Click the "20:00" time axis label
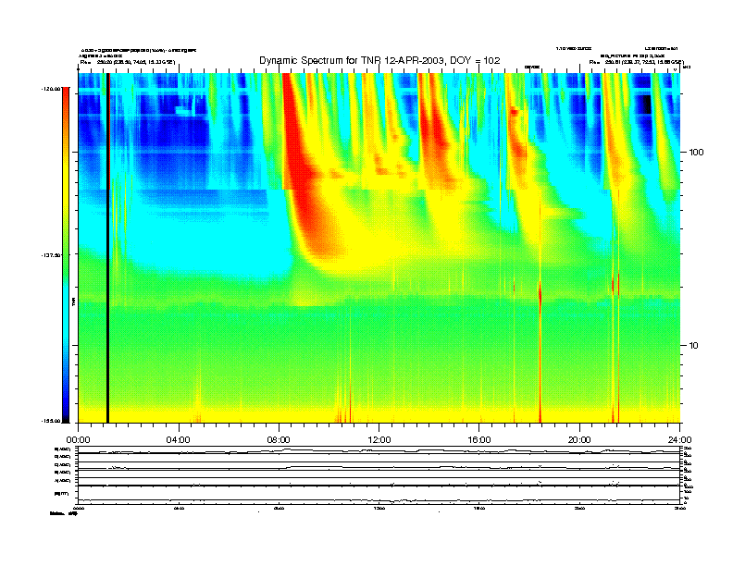Viewport: 733px width, 566px height. 579,440
